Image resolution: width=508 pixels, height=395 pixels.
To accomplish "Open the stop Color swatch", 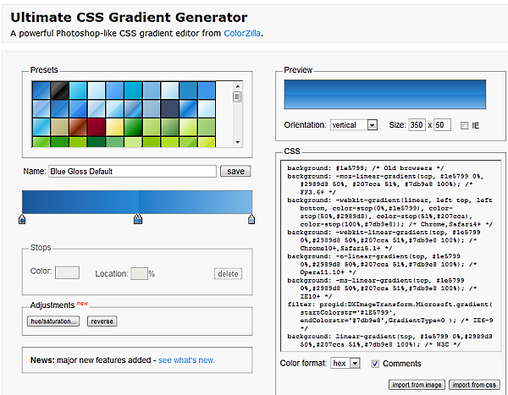I will tap(68, 272).
